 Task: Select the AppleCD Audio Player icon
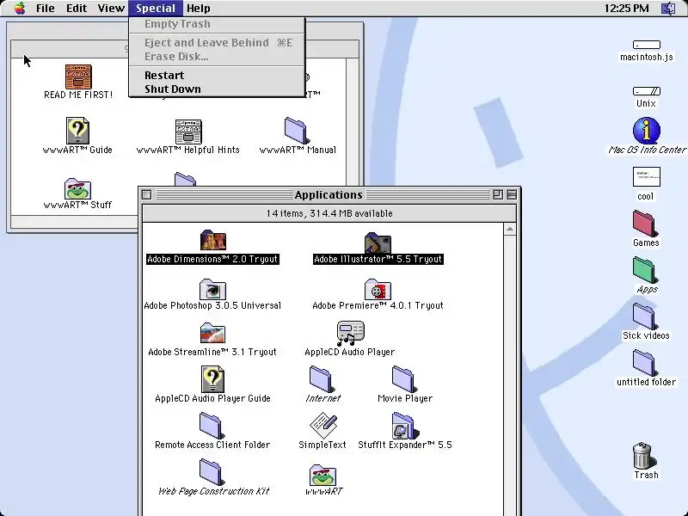(x=350, y=334)
